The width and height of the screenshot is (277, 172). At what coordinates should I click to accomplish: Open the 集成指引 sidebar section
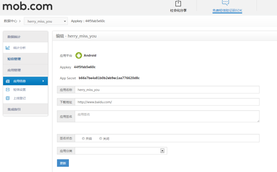14,109
